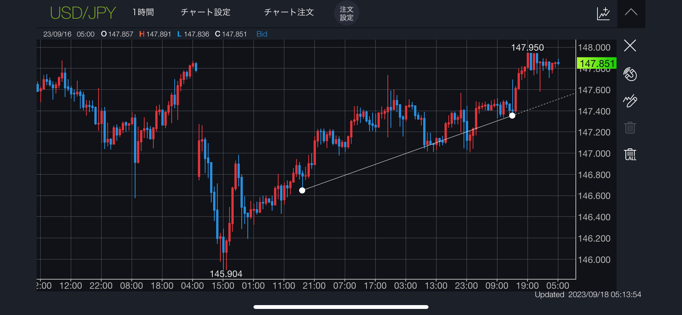Tap the low price label 145.904

pos(226,274)
